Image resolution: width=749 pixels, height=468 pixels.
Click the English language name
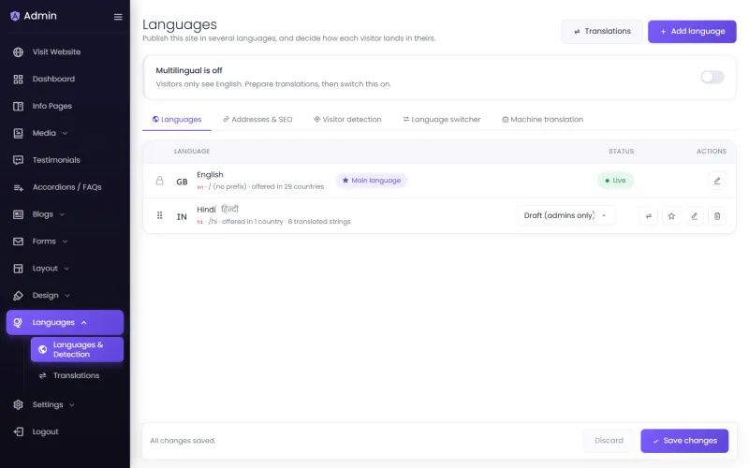(x=210, y=175)
